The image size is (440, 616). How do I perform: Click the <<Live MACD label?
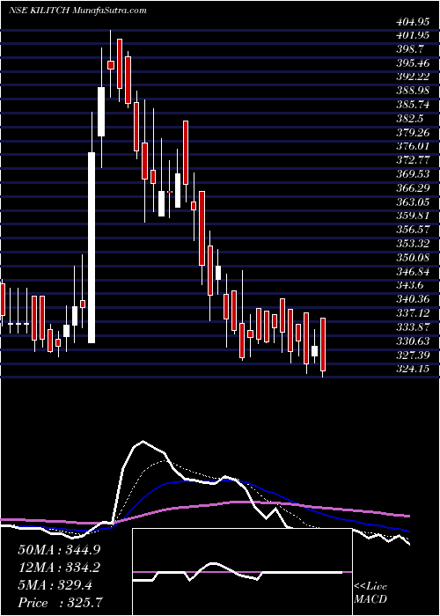[x=370, y=593]
